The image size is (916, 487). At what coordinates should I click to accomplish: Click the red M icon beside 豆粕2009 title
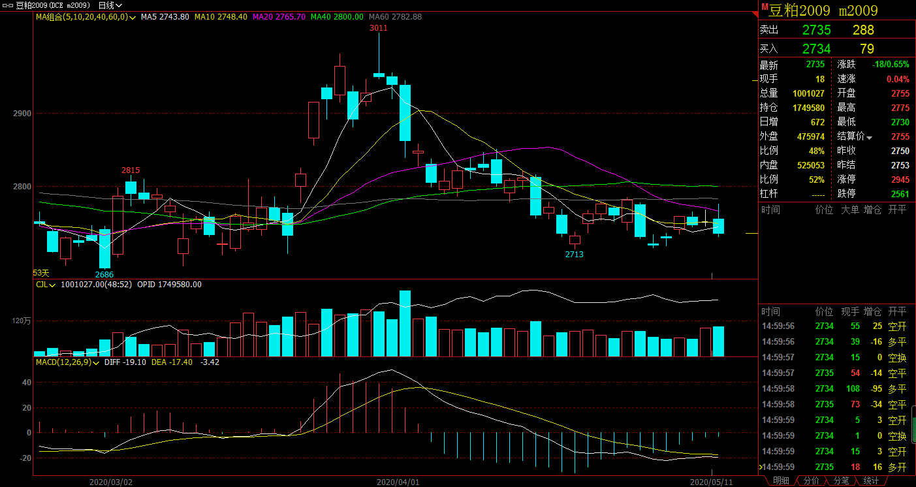point(765,7)
